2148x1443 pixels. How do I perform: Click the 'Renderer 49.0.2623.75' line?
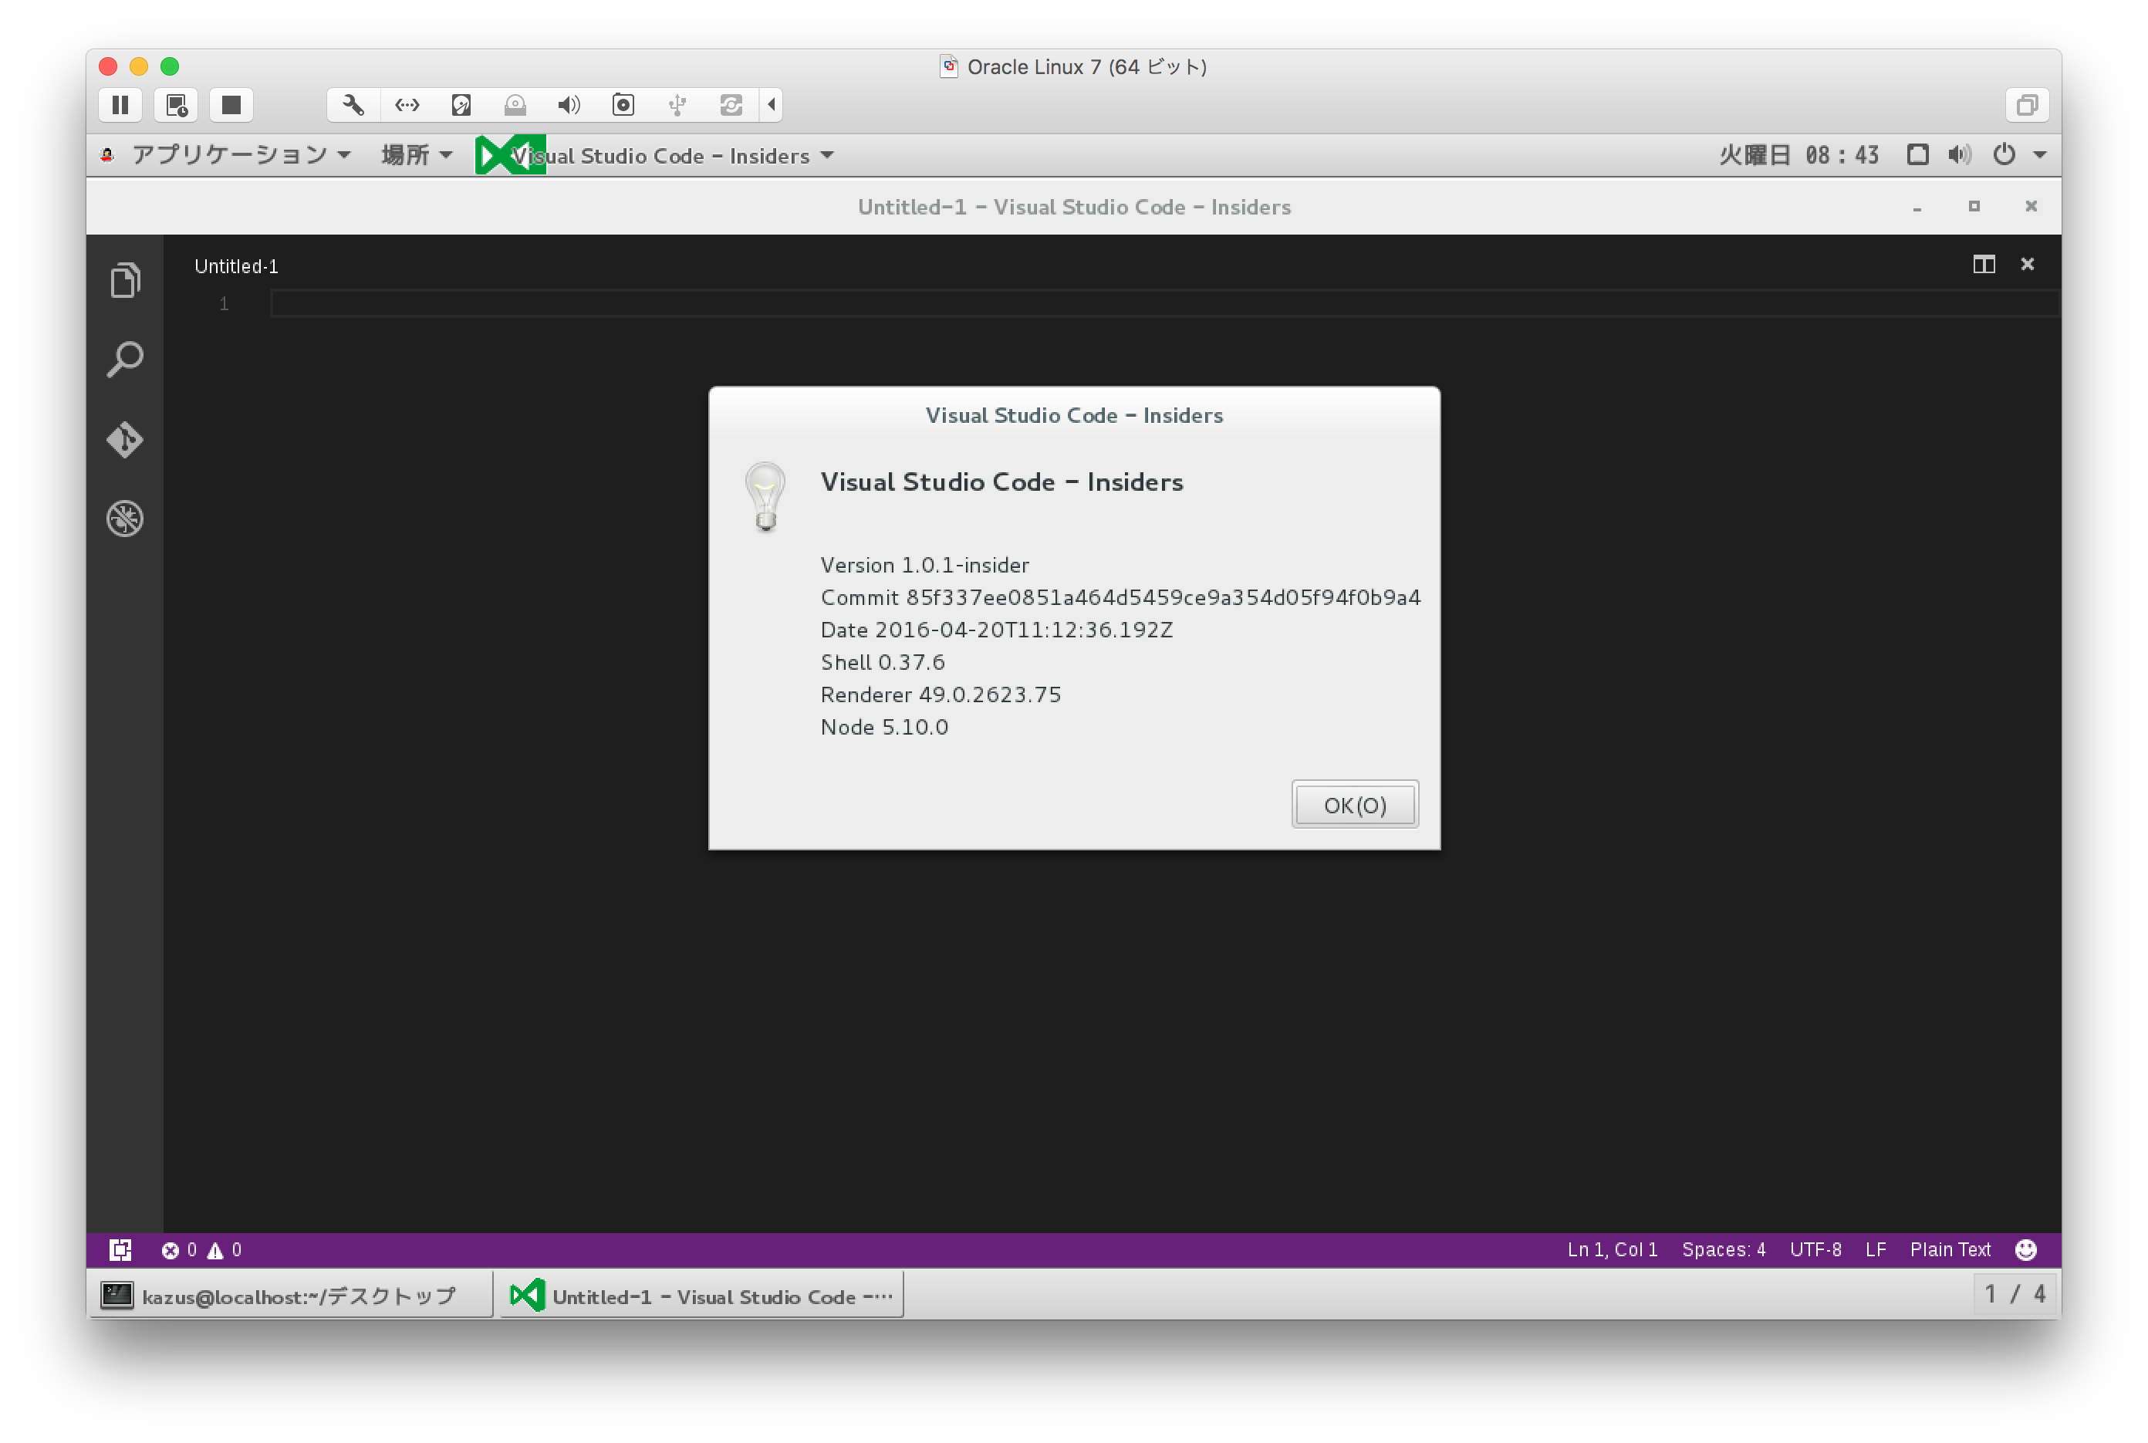click(941, 694)
